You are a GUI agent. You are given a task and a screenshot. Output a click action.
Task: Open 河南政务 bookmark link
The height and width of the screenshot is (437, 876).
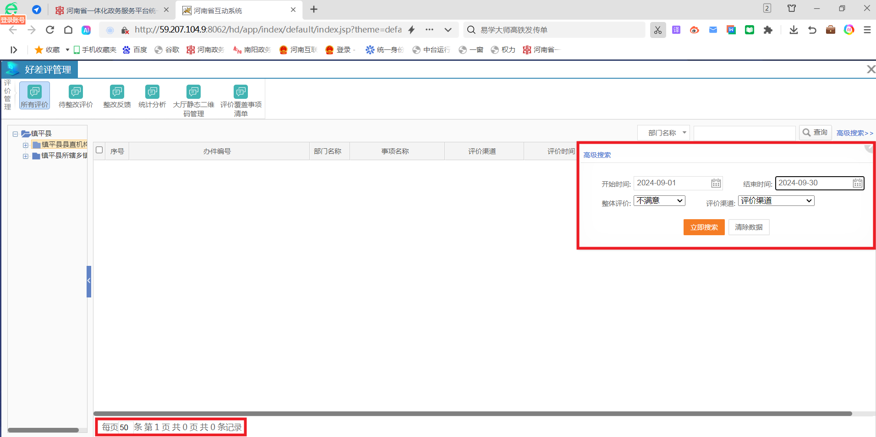coord(205,50)
